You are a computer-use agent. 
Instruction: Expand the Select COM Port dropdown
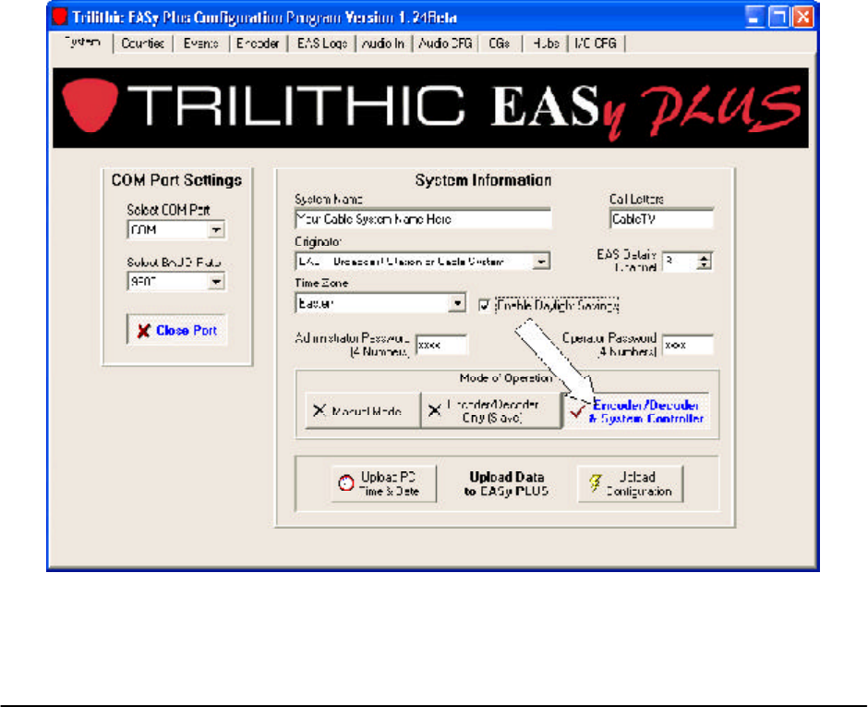[216, 229]
